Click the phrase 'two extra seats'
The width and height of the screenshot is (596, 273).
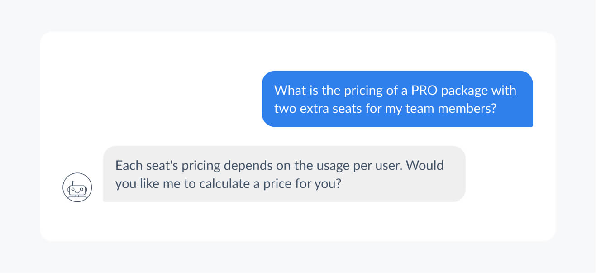point(319,109)
